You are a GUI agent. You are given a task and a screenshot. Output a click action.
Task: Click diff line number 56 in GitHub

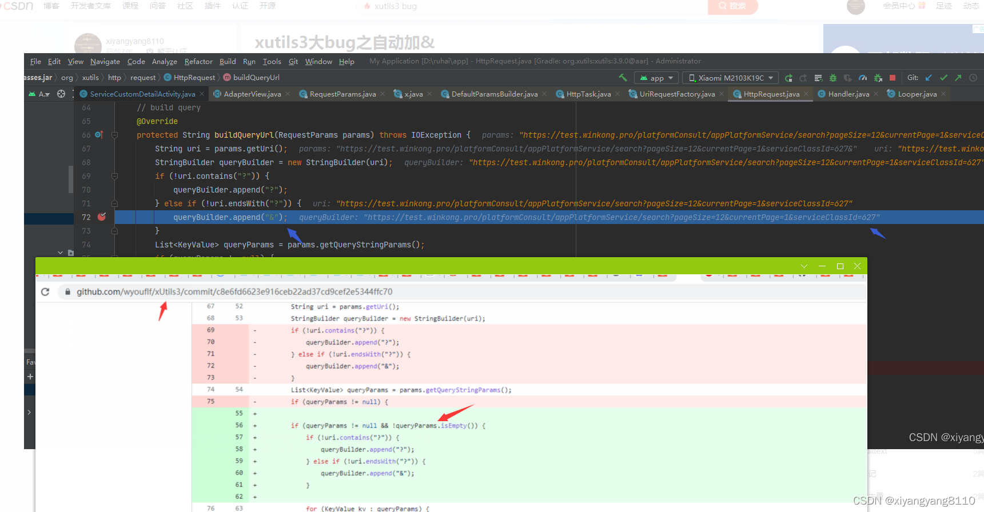pyautogui.click(x=239, y=426)
